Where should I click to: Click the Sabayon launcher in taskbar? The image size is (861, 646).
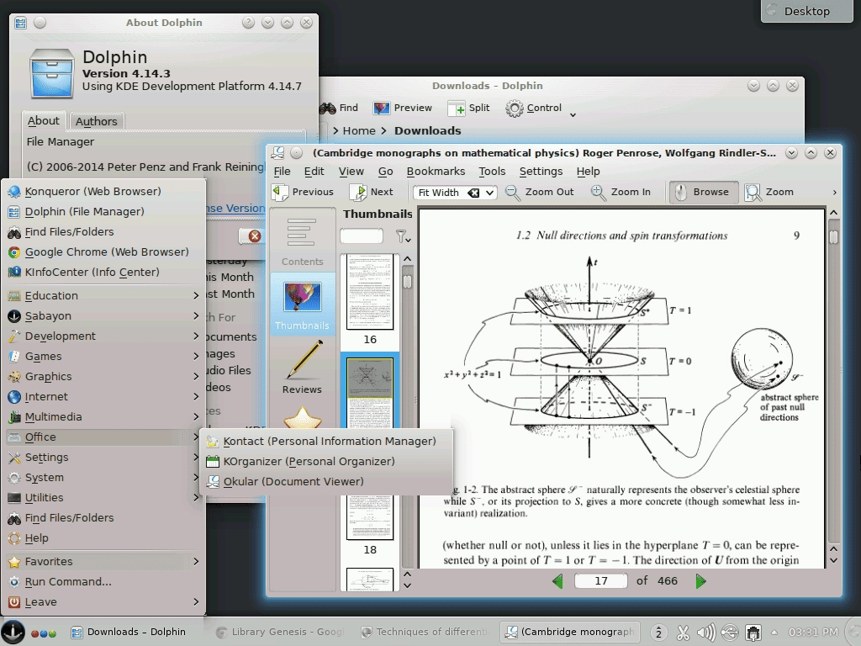click(x=13, y=632)
